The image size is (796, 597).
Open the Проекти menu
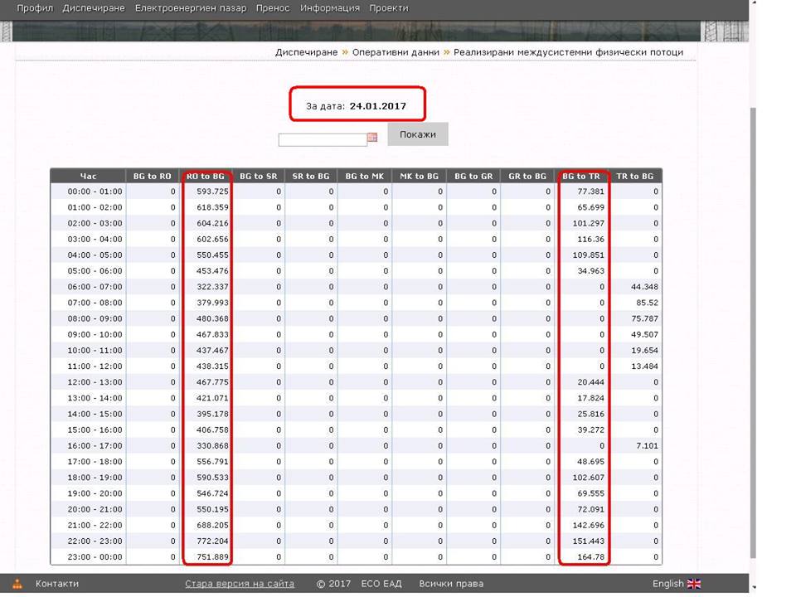coord(389,7)
